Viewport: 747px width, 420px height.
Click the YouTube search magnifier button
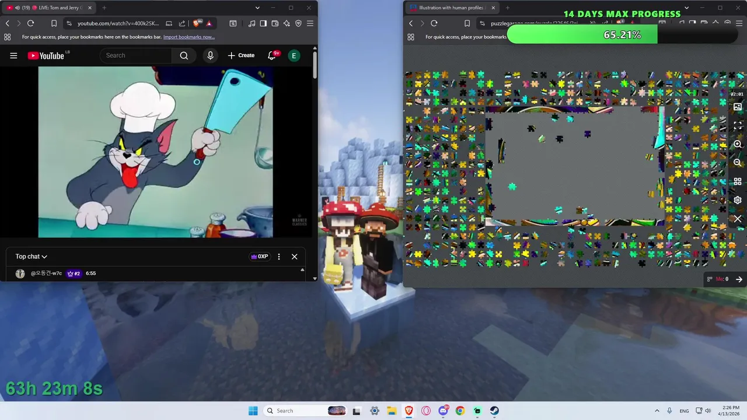tap(184, 55)
